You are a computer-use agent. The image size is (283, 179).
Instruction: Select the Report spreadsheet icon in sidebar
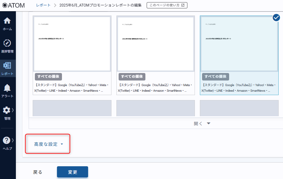coord(7,66)
